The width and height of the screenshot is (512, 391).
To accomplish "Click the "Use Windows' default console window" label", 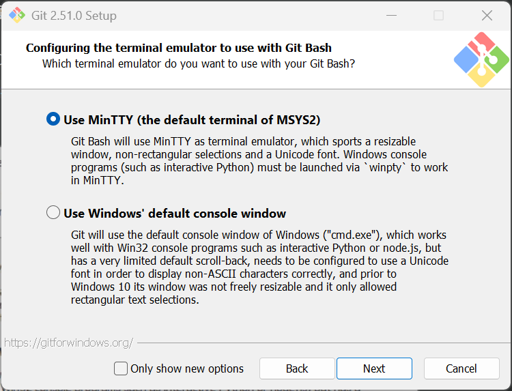I will [x=175, y=214].
